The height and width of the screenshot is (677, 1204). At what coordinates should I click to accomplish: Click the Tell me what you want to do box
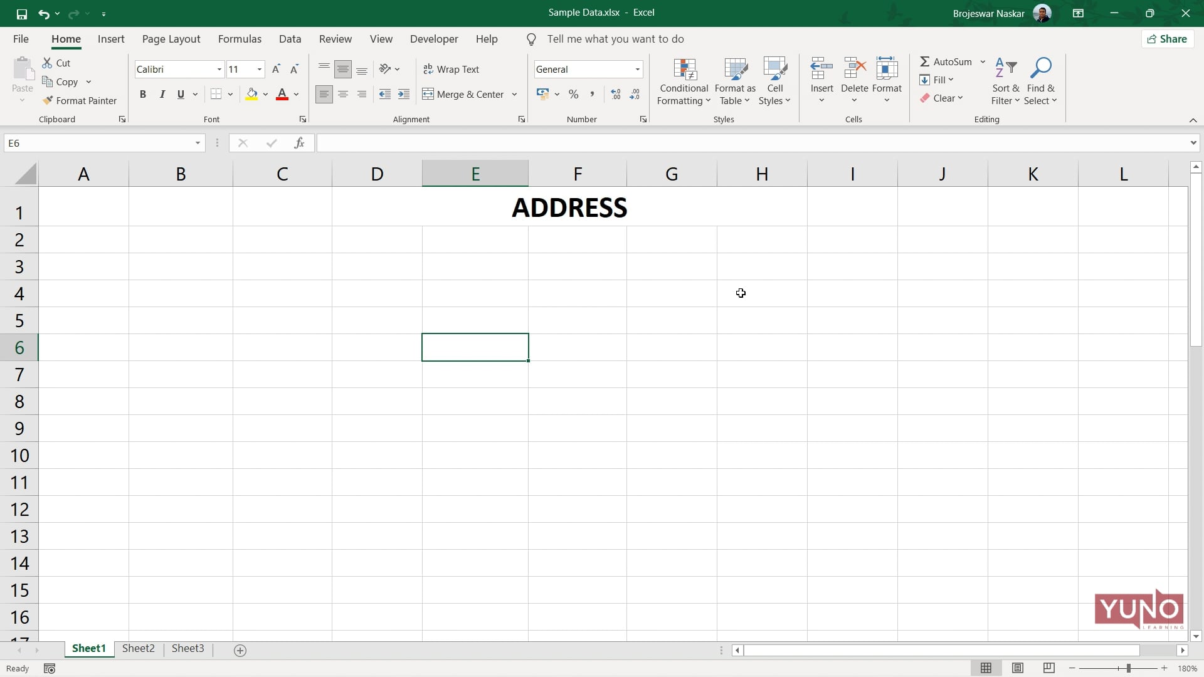[x=615, y=39]
